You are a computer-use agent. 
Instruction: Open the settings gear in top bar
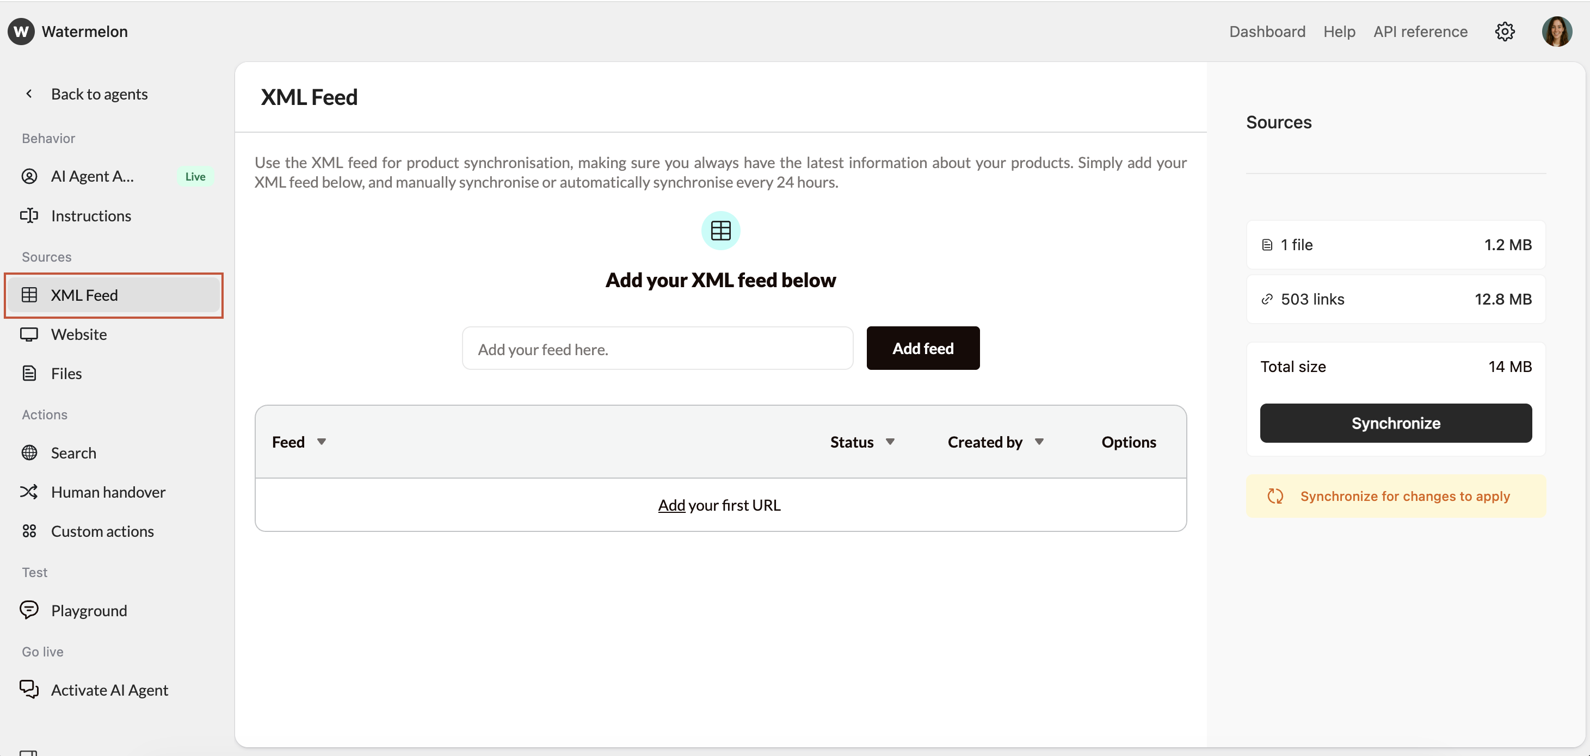1505,32
